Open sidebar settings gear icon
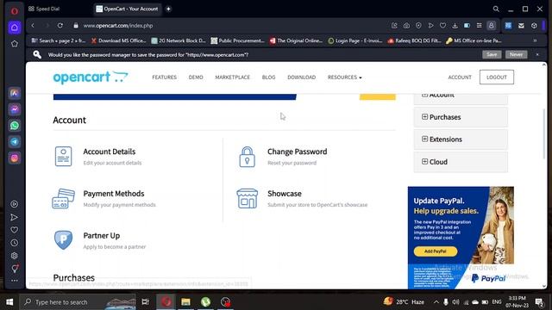The image size is (552, 310). [x=15, y=256]
